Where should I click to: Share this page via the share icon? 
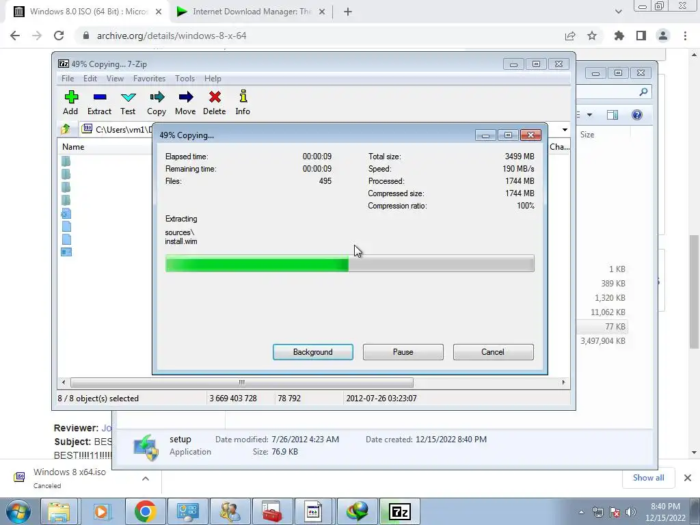coord(570,36)
